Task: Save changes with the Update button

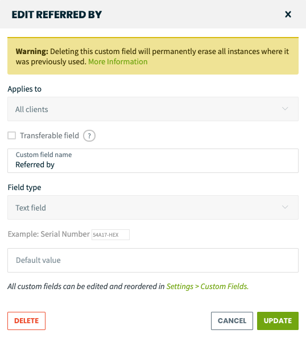Action: point(278,321)
